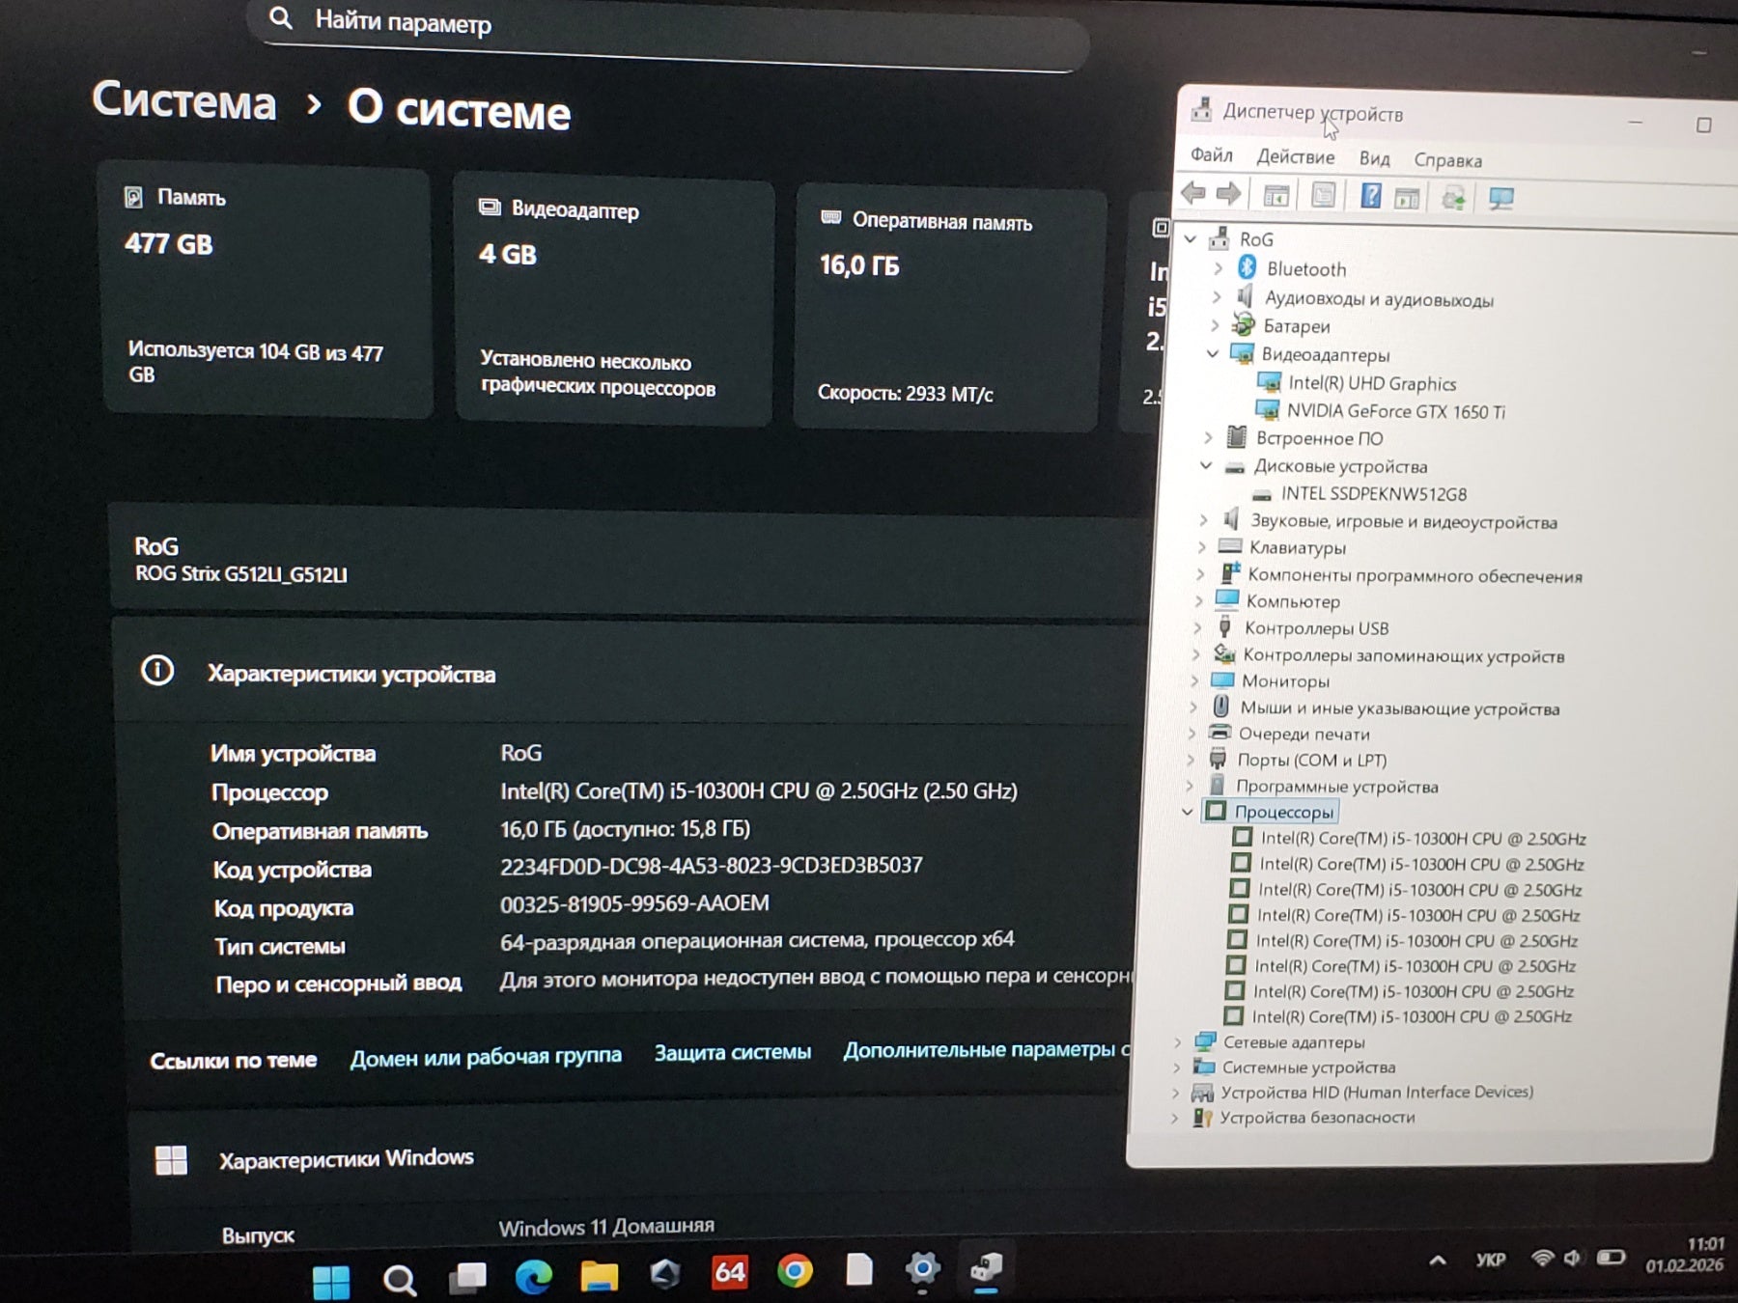This screenshot has height=1303, width=1738.
Task: Select the Intel(R) UHD Graphics device
Action: coord(1375,383)
